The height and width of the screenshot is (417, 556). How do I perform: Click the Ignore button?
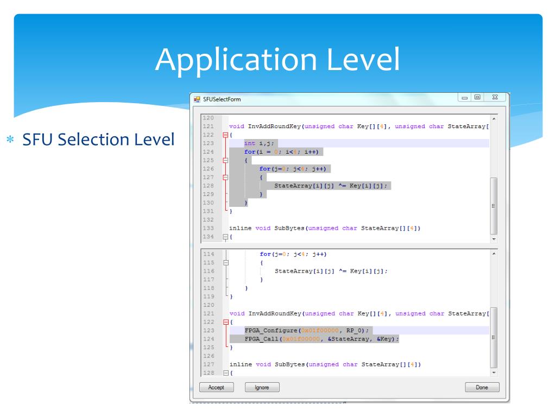coord(262,387)
